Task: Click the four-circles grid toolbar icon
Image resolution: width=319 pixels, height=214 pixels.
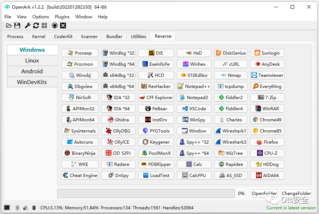Action: tap(44, 25)
